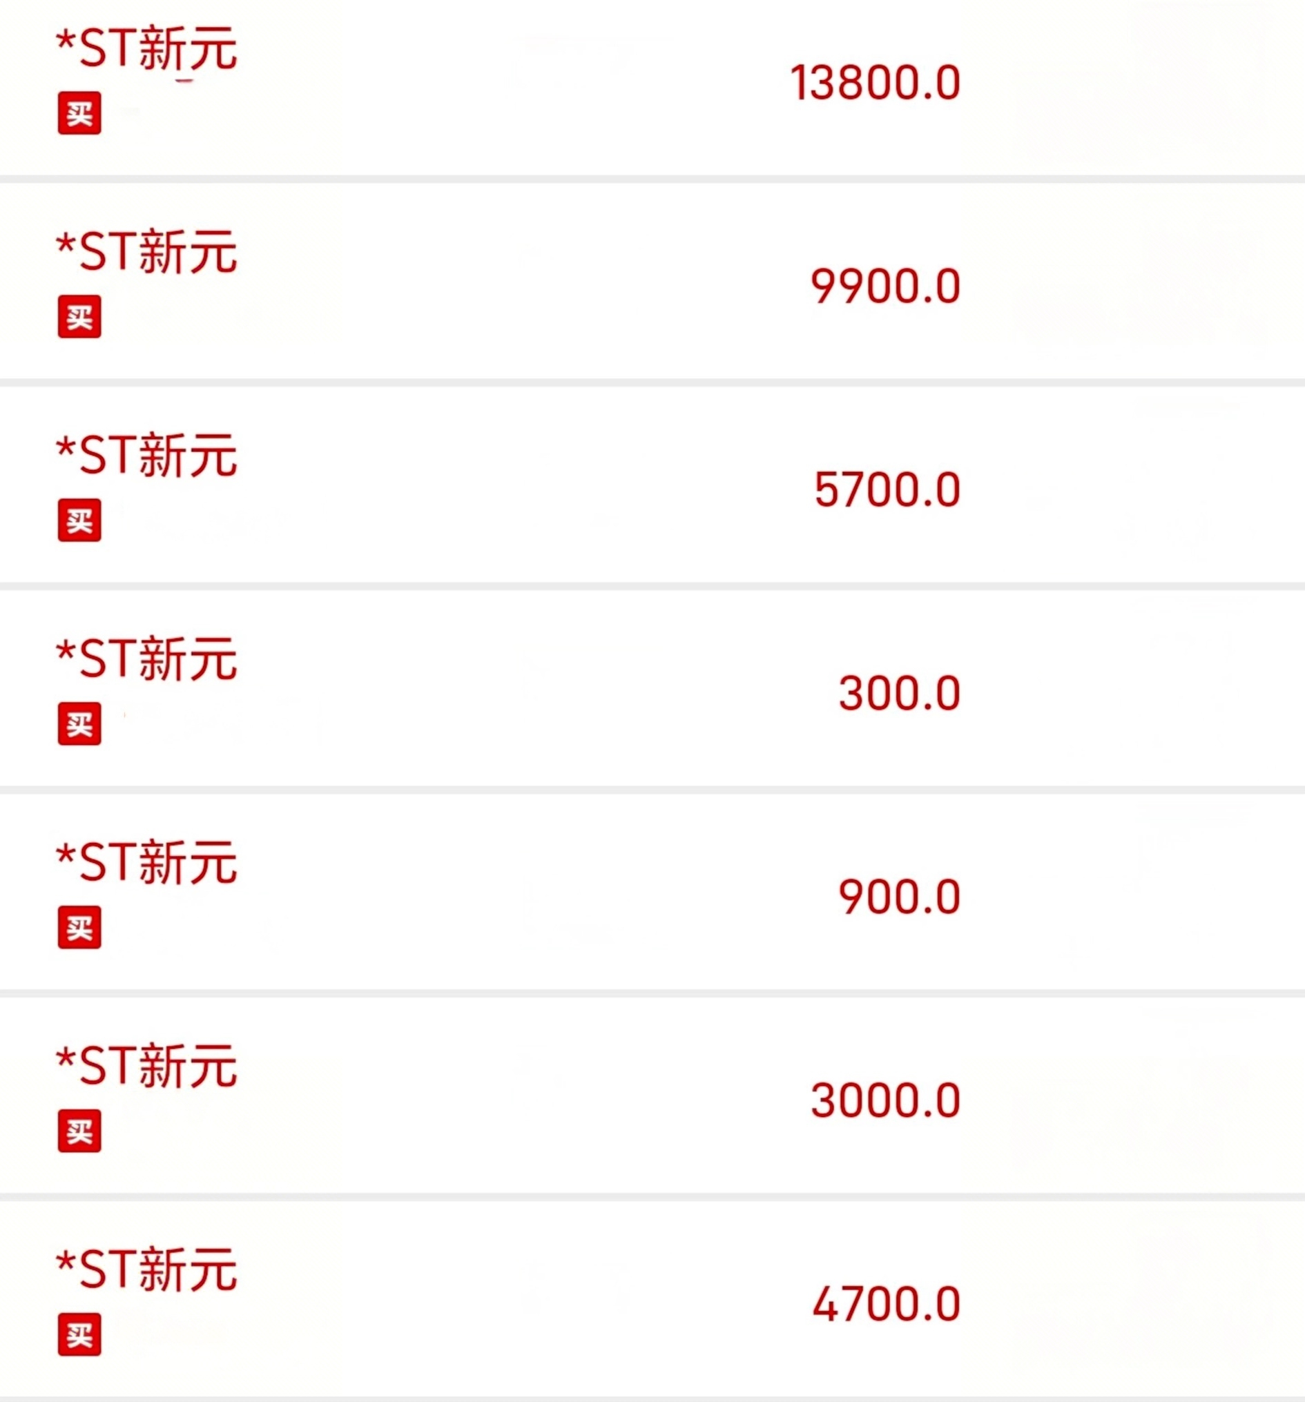This screenshot has height=1402, width=1305.
Task: Click the 买 badge in the 300.0 row
Action: pyautogui.click(x=79, y=723)
